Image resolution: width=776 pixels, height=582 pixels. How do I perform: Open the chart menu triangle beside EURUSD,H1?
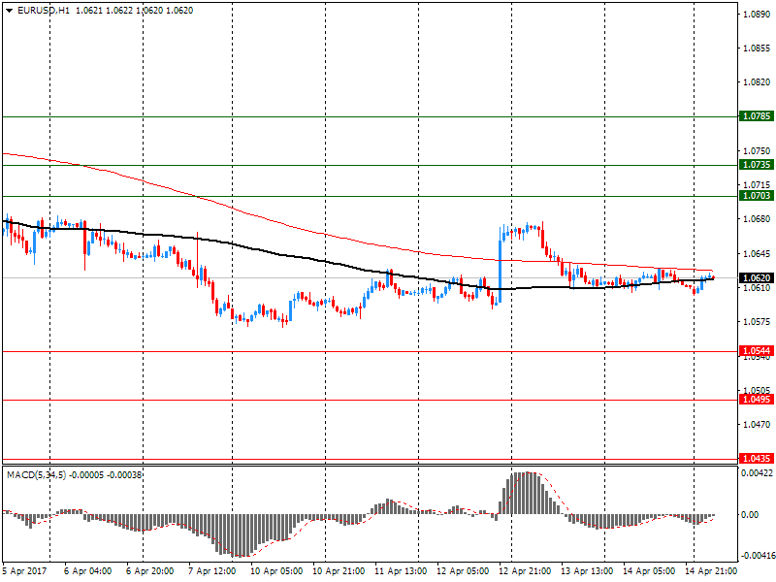click(10, 11)
